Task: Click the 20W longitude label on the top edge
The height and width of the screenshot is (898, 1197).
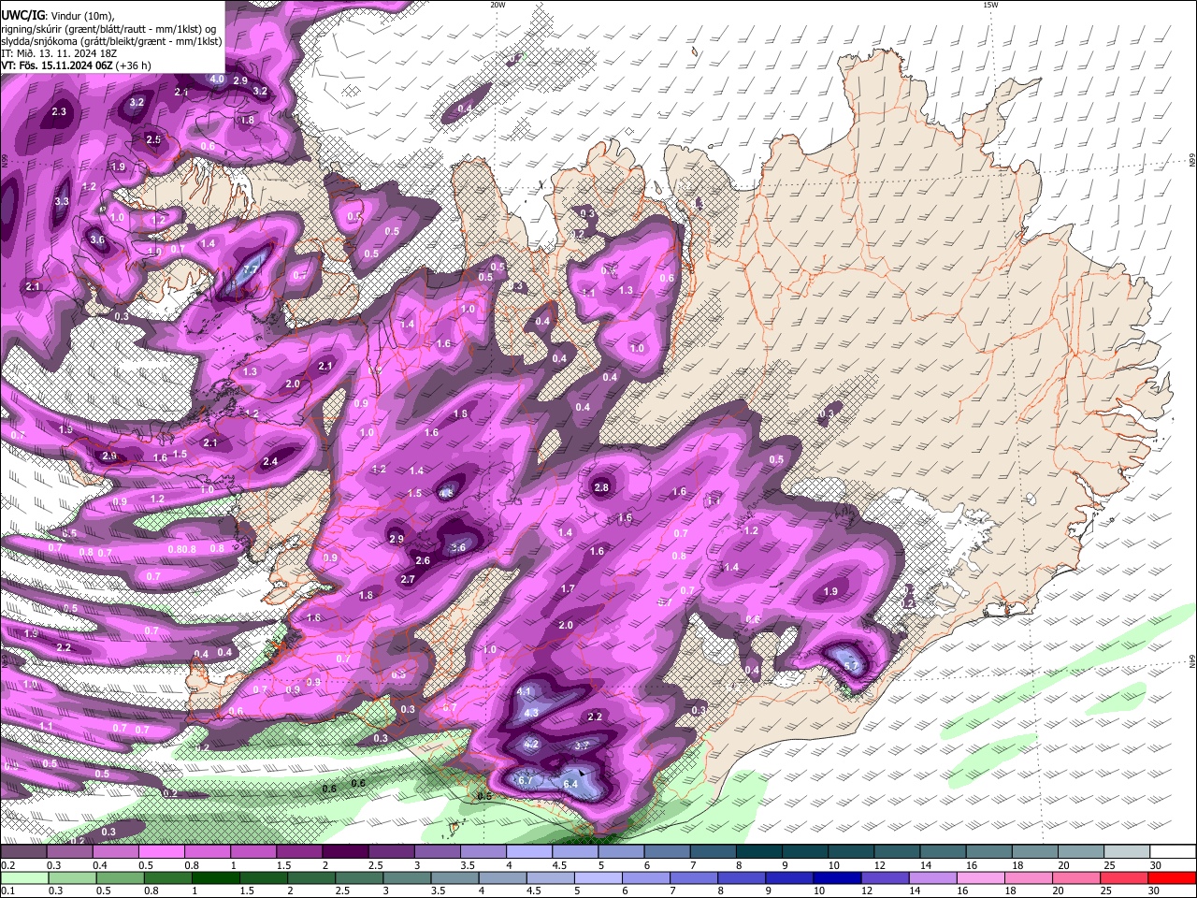Action: (498, 5)
